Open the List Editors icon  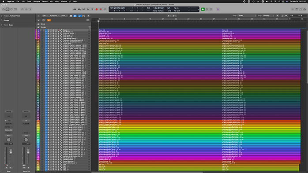point(293,9)
